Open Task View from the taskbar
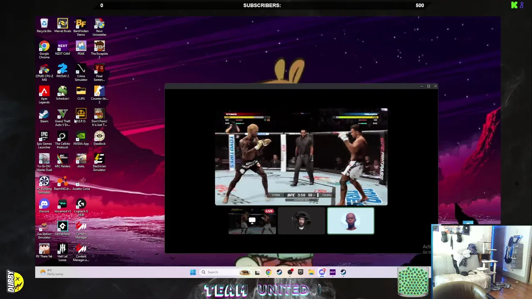532x299 pixels. tap(257, 272)
